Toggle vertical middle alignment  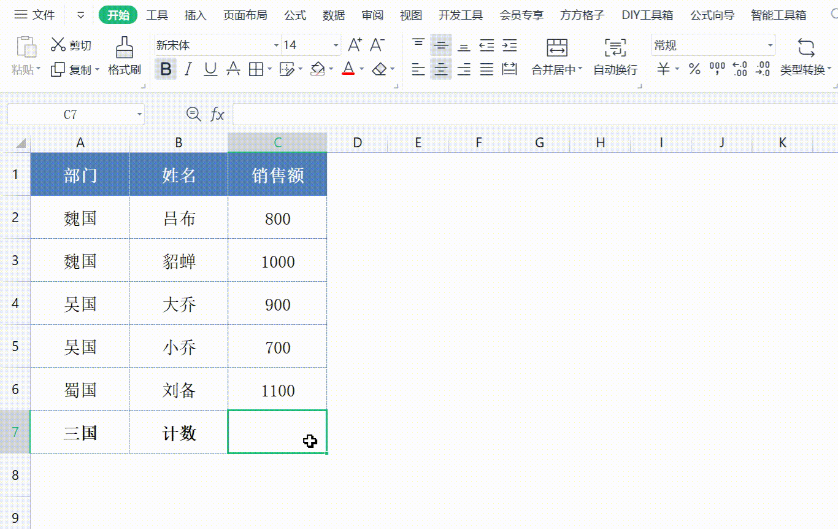(x=440, y=45)
